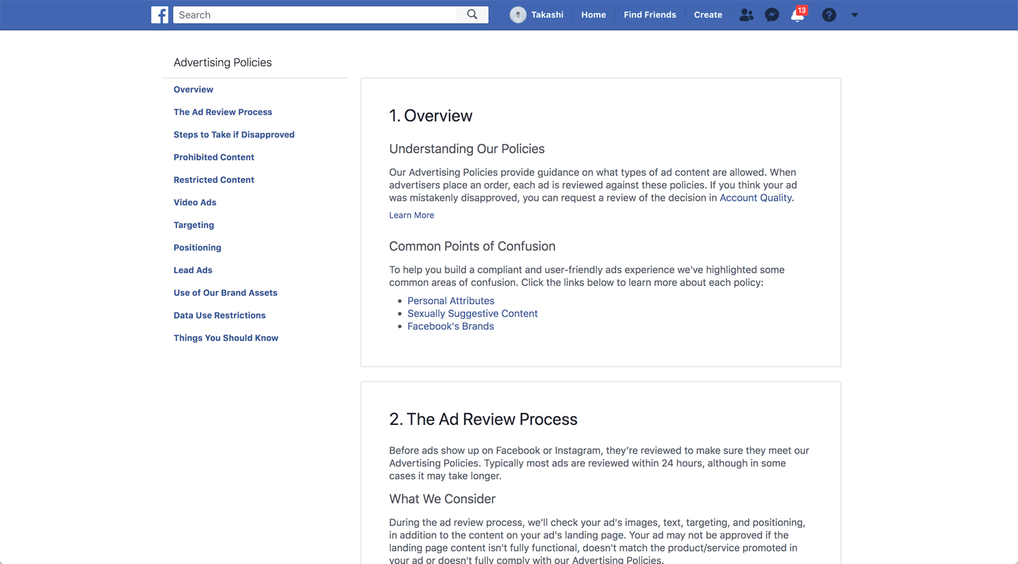Select Prohibited Content in sidebar
This screenshot has height=564, width=1018.
pyautogui.click(x=214, y=157)
